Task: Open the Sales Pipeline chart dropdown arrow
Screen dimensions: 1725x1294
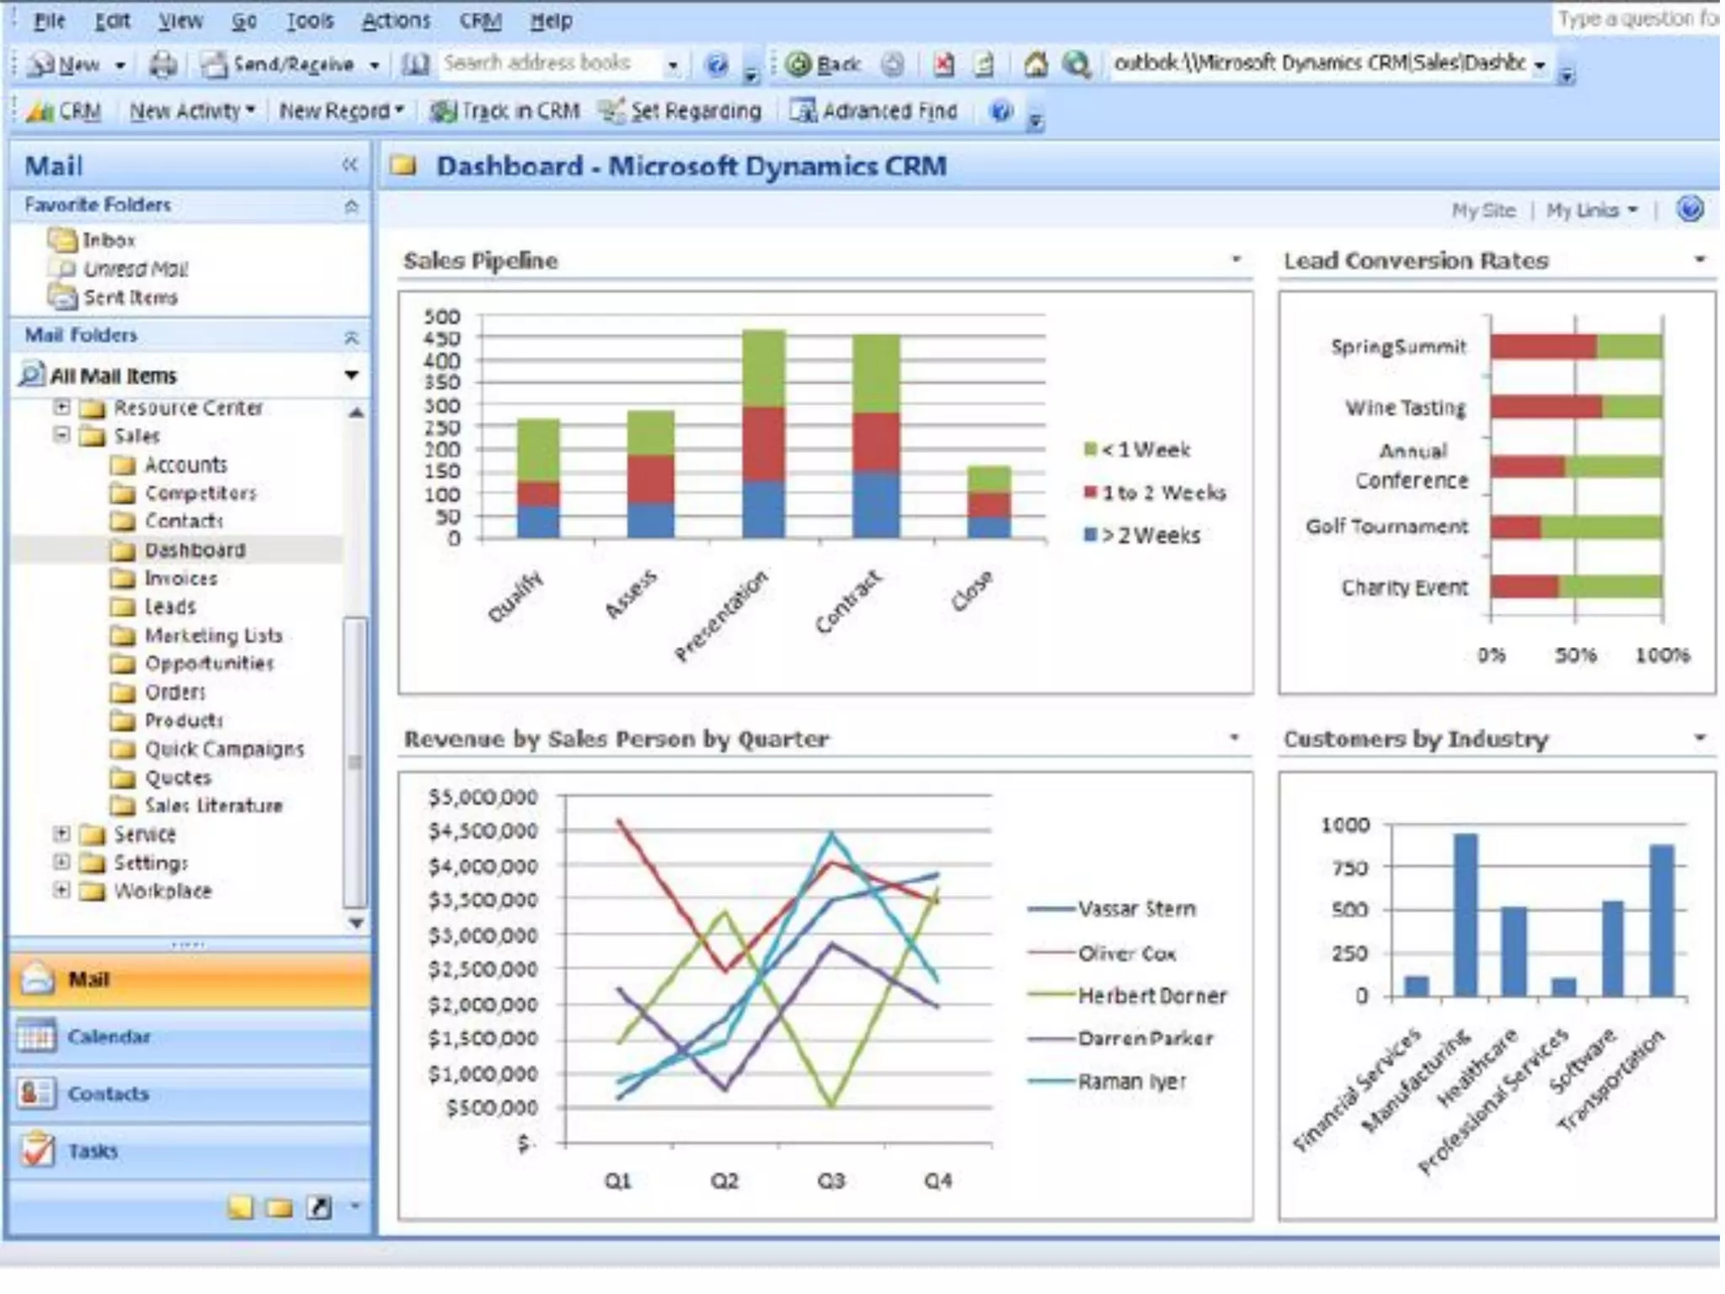Action: click(x=1236, y=259)
